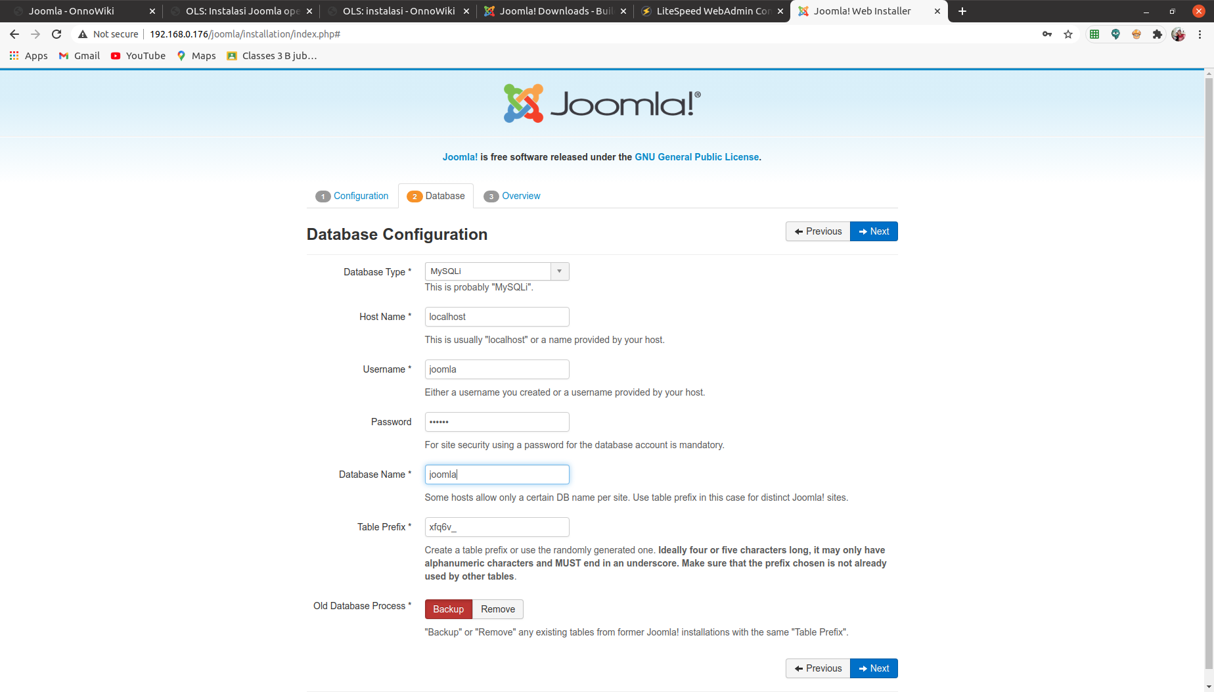Open the user profile avatar
The image size is (1214, 692).
pyautogui.click(x=1179, y=34)
